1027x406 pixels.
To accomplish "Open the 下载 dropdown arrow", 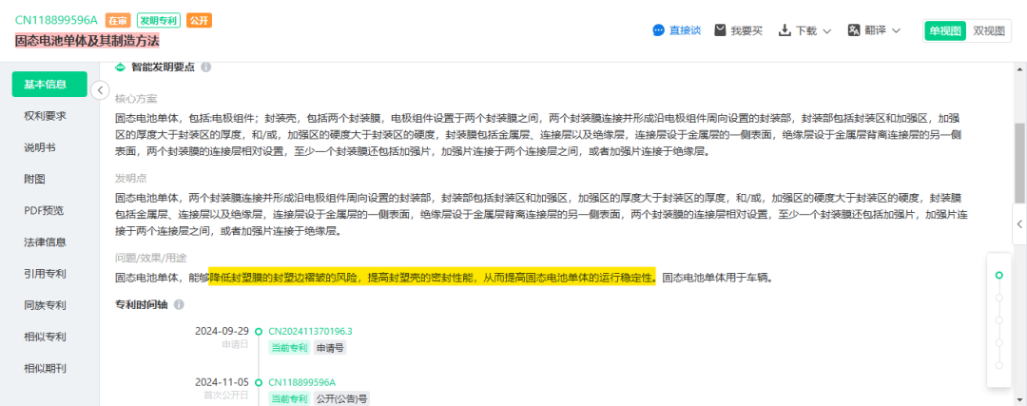I will 826,30.
